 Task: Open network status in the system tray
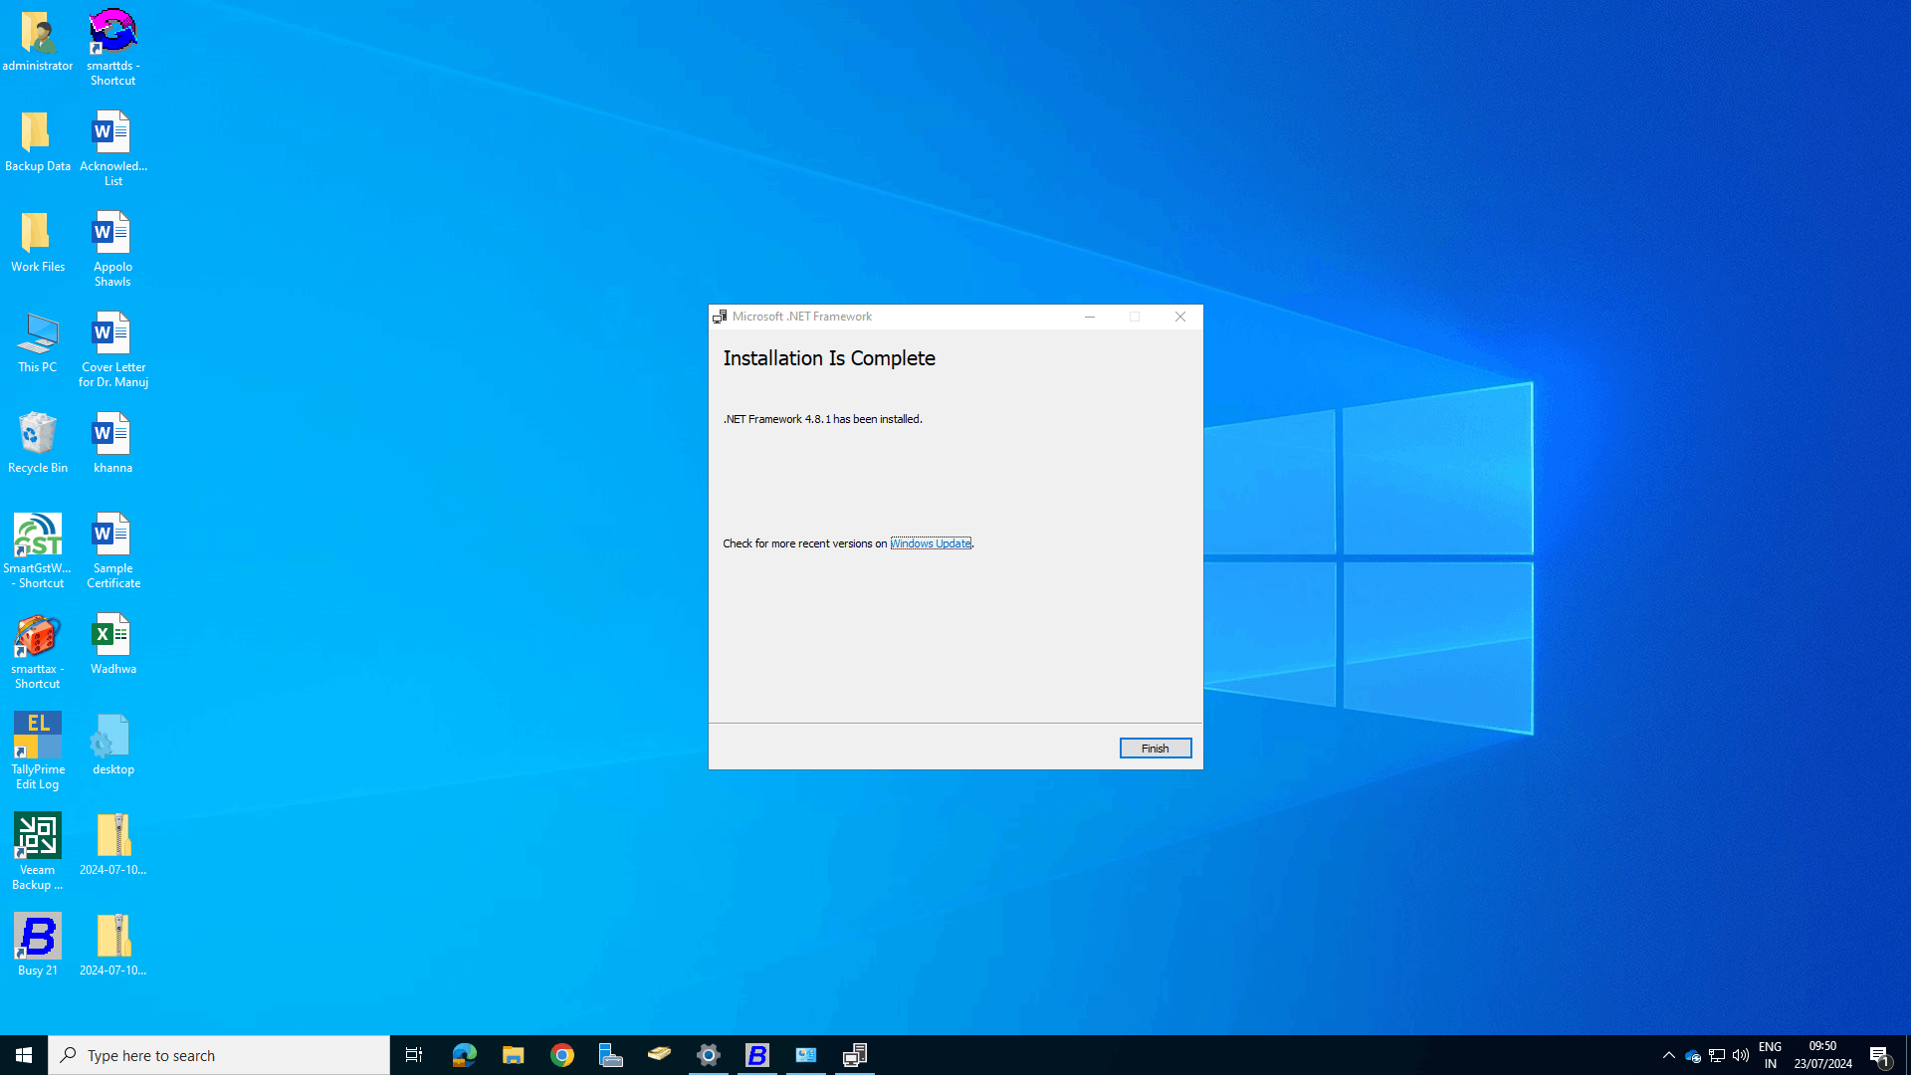[1717, 1055]
